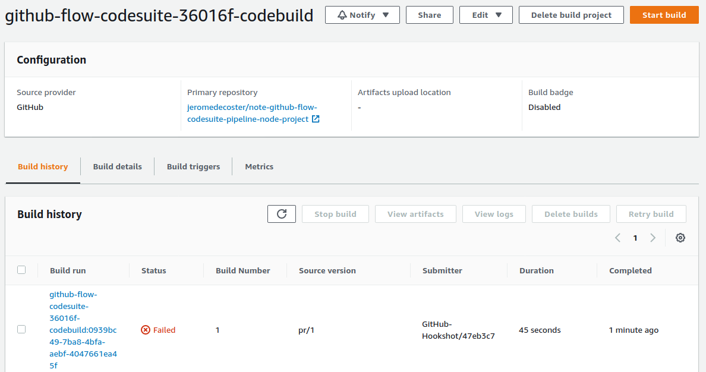Screen dimensions: 706x372
Task: Click the refresh build history icon
Action: 282,214
